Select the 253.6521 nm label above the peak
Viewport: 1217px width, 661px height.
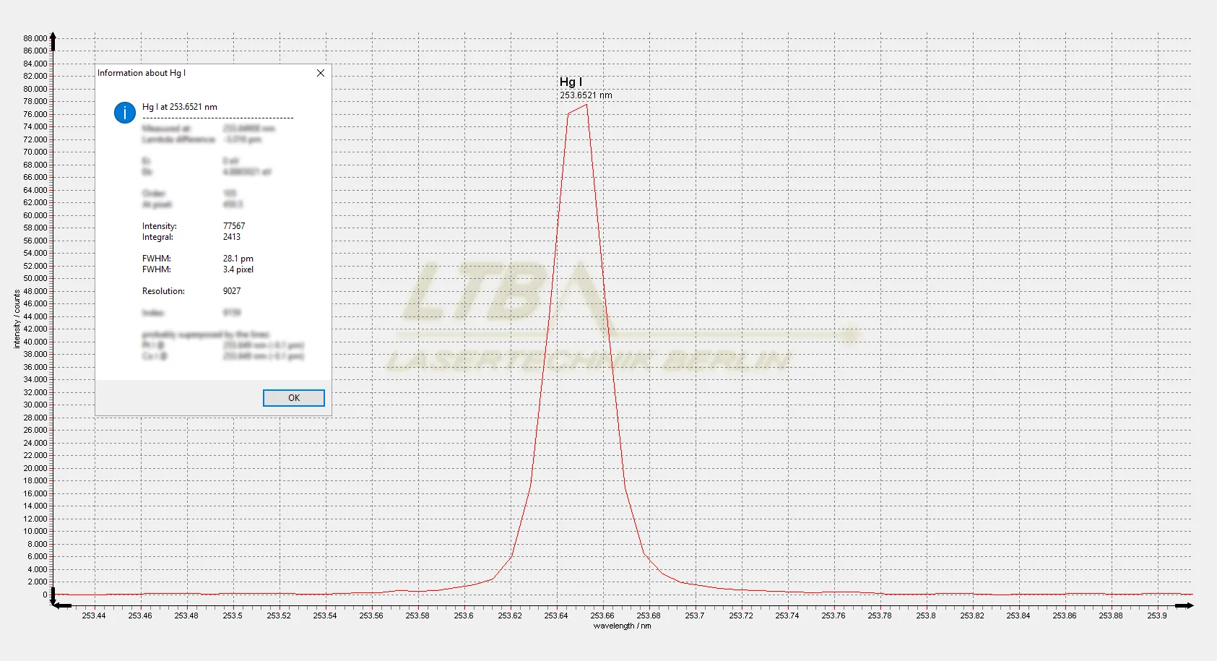(586, 95)
